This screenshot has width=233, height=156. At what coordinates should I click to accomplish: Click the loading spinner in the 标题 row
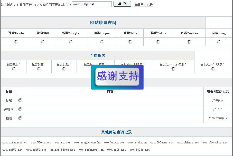pyautogui.click(x=20, y=100)
